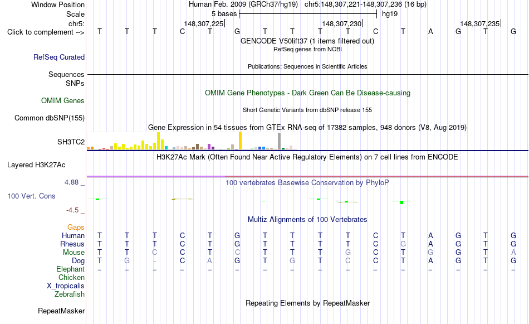Click the 148,307,230 coordinate marker
529x324 pixels.
tap(342, 23)
